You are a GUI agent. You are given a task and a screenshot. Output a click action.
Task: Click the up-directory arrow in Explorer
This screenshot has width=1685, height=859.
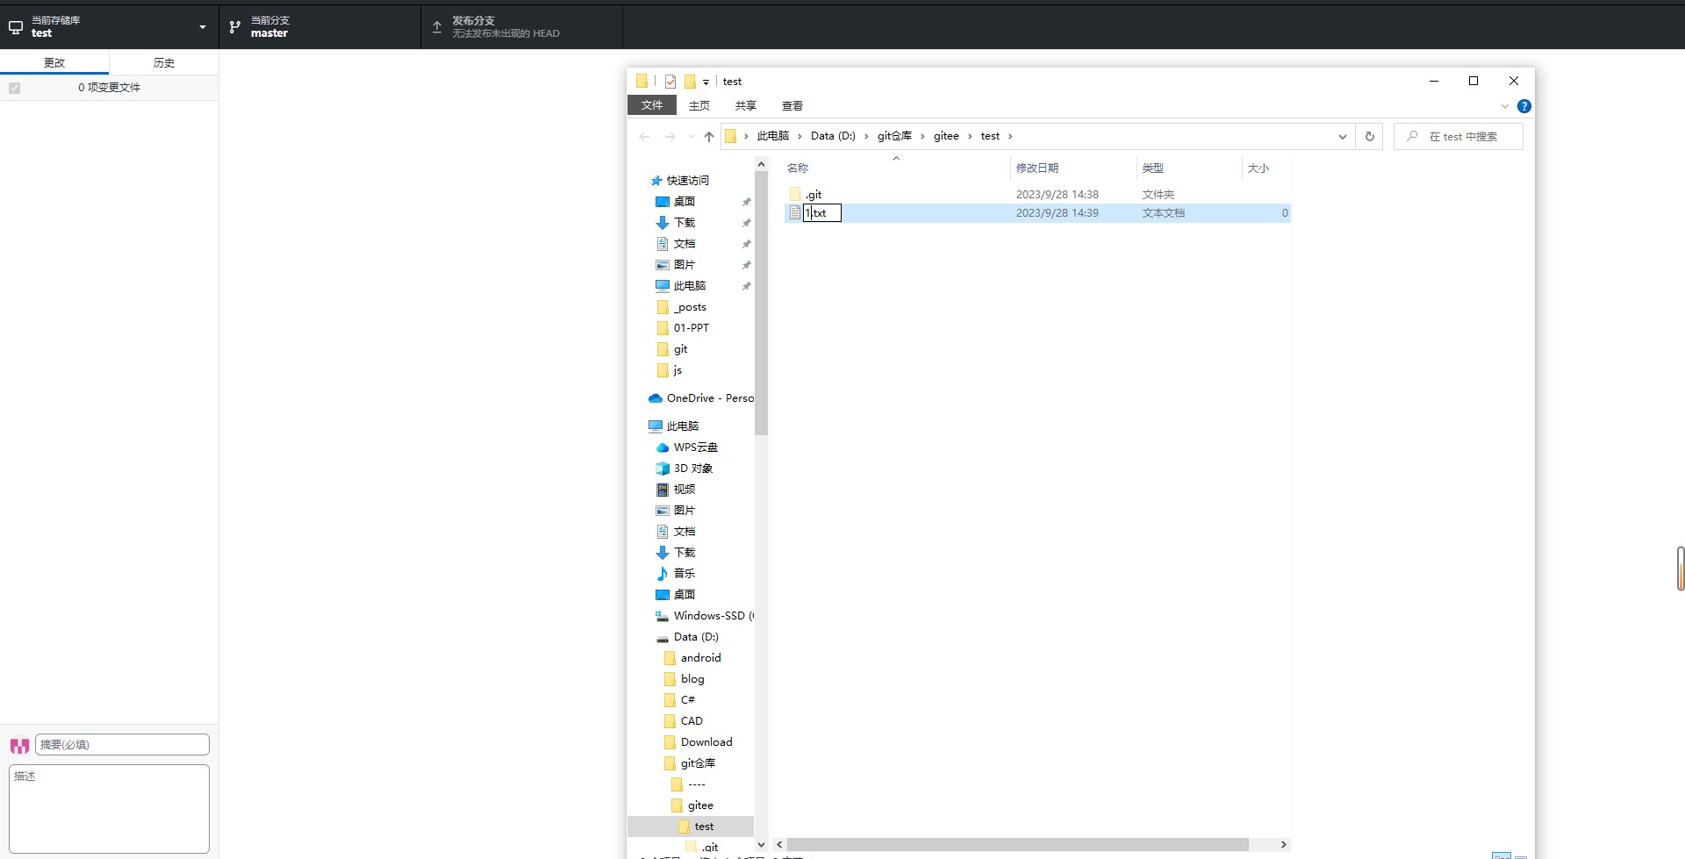point(709,137)
